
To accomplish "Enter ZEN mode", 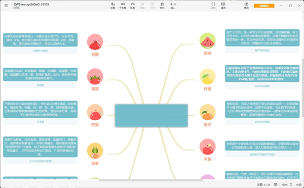I will pos(213,6).
